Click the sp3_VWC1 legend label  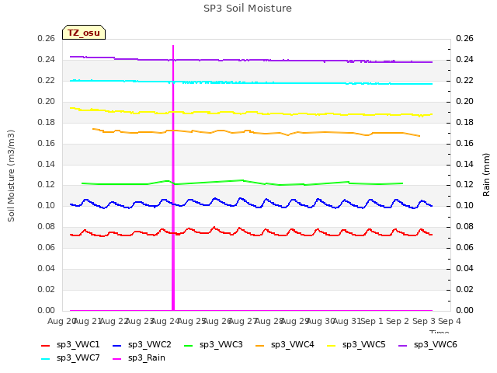(x=78, y=345)
